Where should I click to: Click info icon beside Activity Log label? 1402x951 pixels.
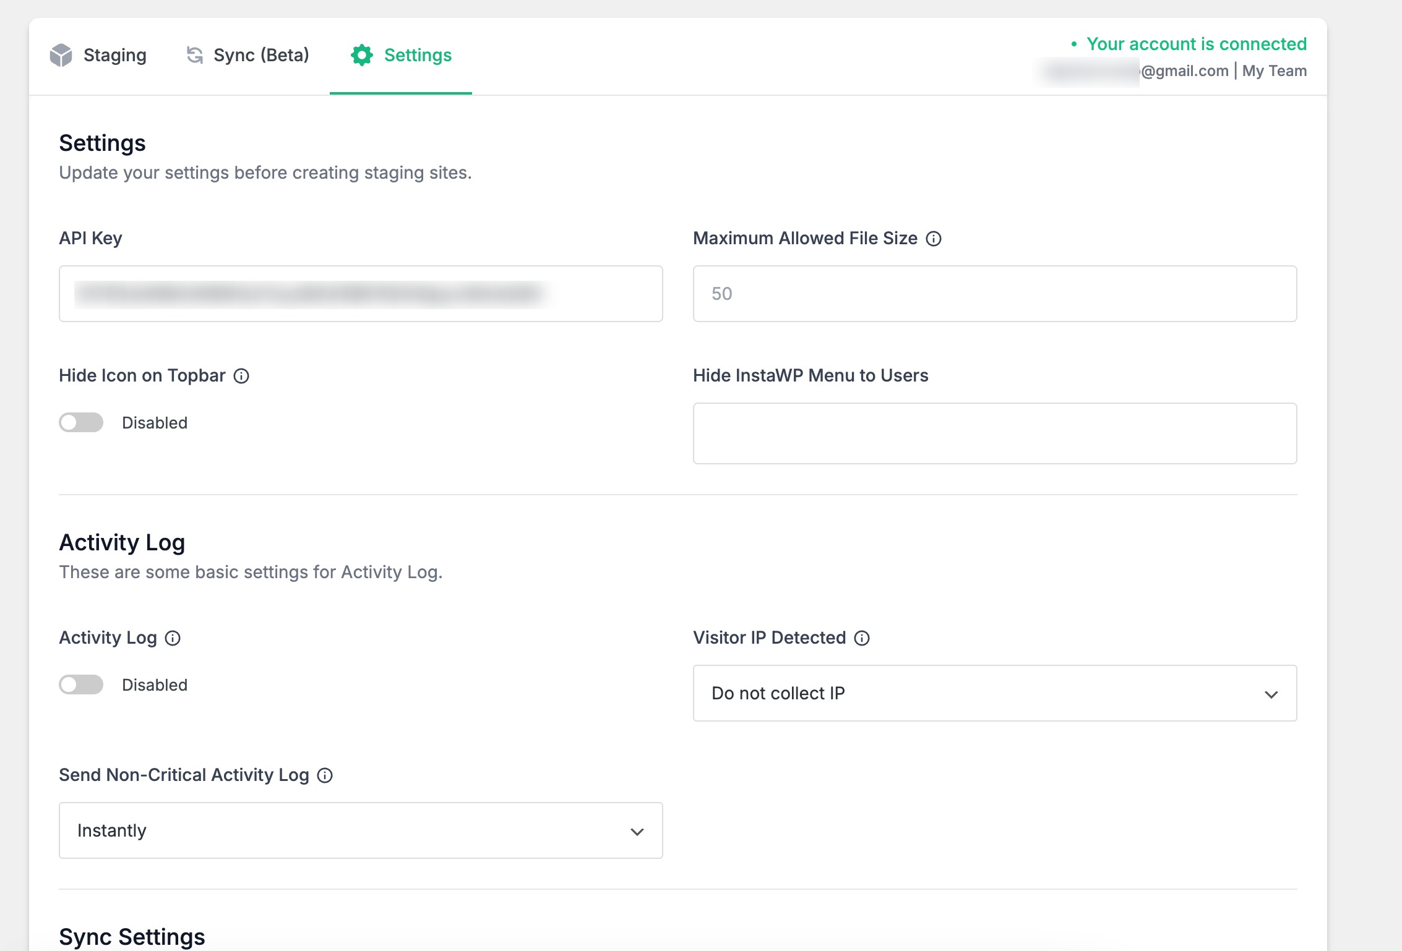tap(173, 638)
